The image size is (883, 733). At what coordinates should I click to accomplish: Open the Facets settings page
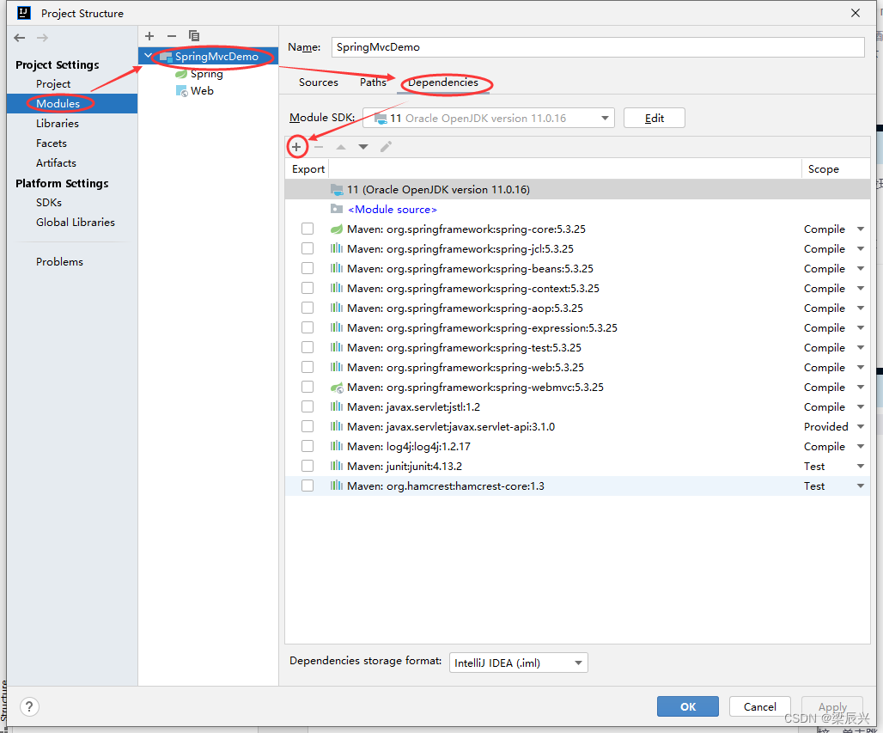point(52,144)
